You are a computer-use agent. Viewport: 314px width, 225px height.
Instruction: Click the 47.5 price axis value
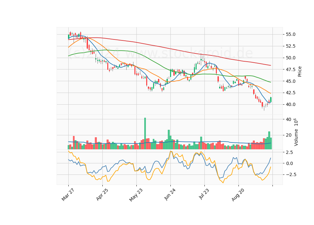tap(290, 69)
